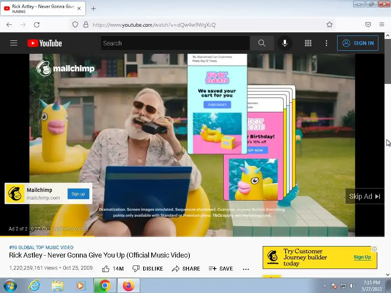The image size is (391, 293).
Task: Open more actions ellipsis below video
Action: pyautogui.click(x=246, y=269)
